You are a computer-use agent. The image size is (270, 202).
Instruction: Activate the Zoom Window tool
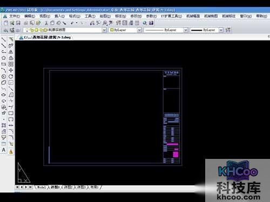(105, 23)
